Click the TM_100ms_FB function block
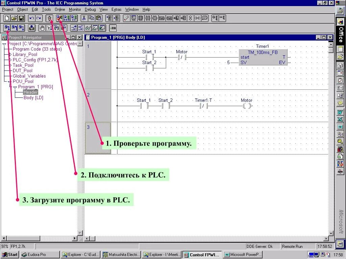Screen dimensions: 346x259 coord(263,57)
